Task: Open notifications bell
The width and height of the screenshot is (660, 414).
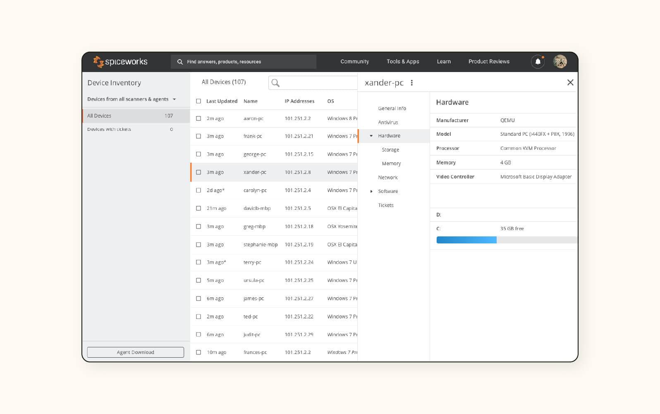Action: click(x=538, y=62)
